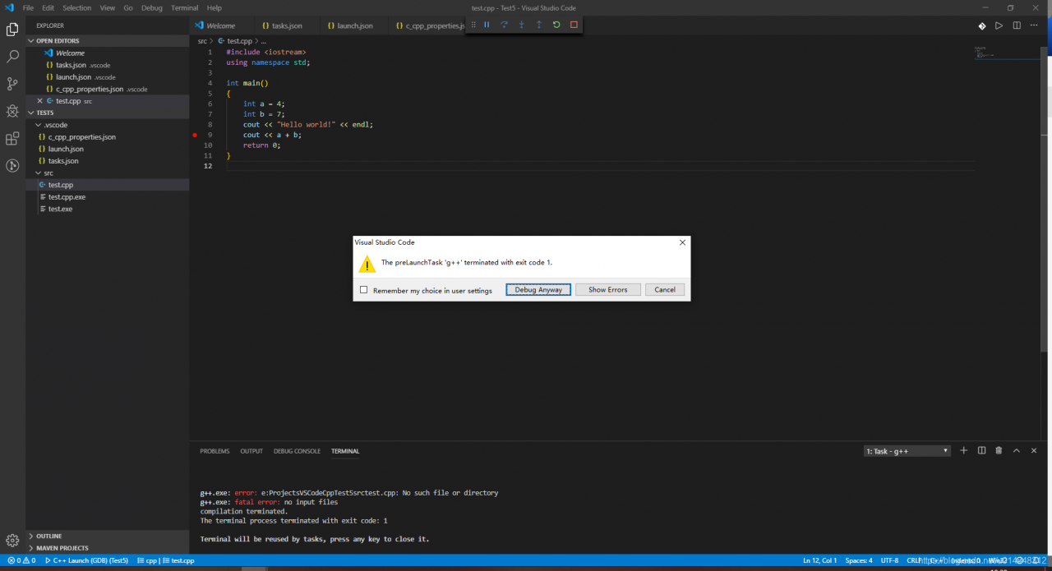Collapse the .vscode folder
This screenshot has height=571, width=1052.
(55, 125)
